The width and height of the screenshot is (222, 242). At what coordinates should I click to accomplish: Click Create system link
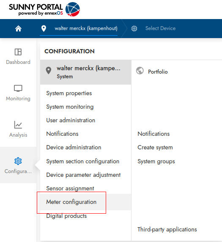155,147
